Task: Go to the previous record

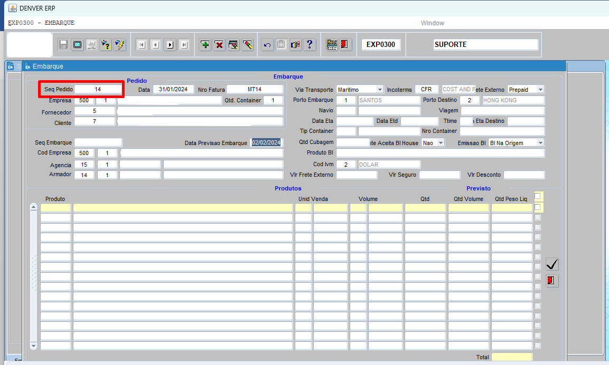Action: pyautogui.click(x=156, y=45)
